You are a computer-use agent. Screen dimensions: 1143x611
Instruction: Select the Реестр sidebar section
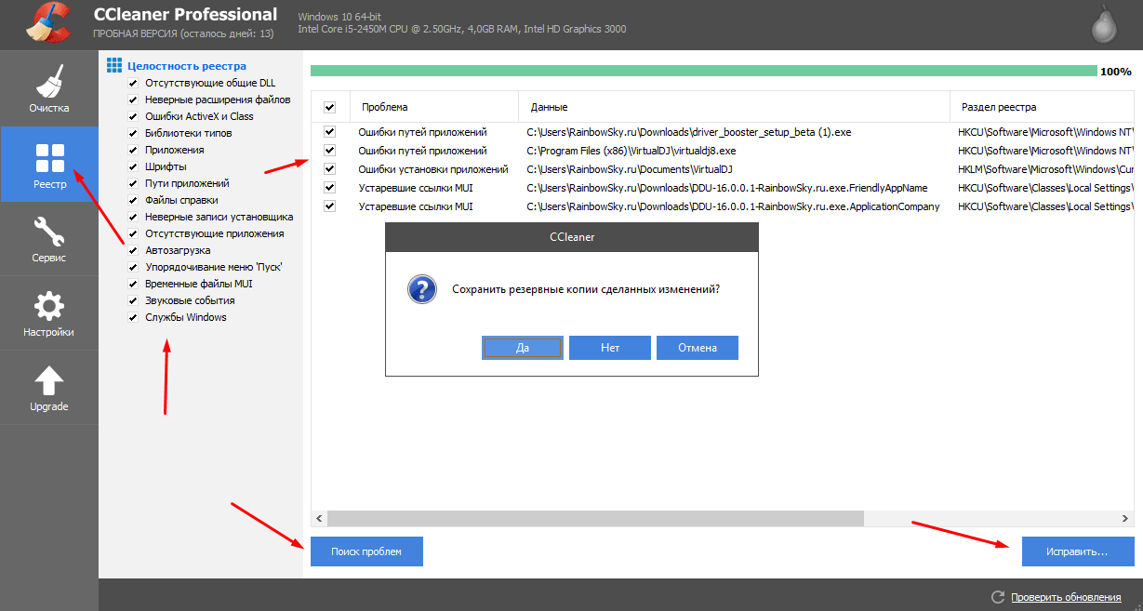(48, 164)
